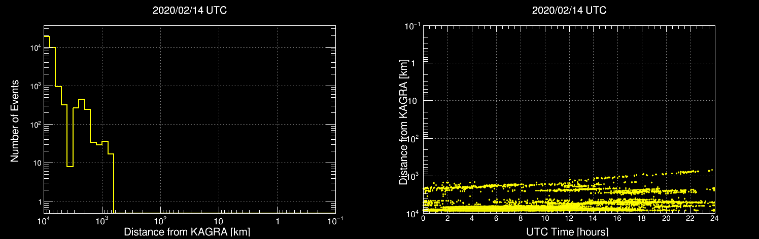Viewport: 759px width, 239px height.
Task: Select the "UTC Time [hours]" axis label
Action: coord(567,232)
